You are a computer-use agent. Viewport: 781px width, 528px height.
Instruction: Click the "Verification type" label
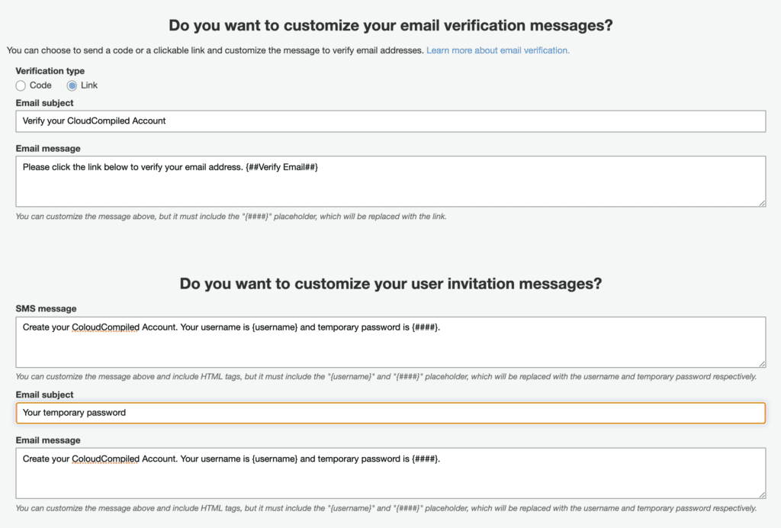click(50, 71)
